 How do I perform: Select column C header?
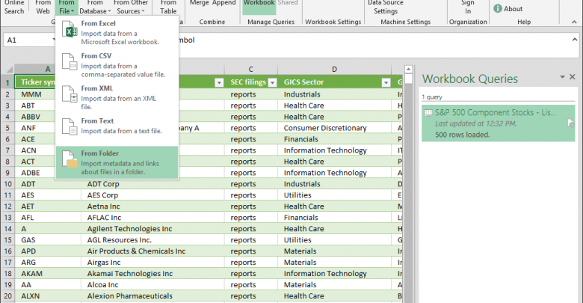pyautogui.click(x=250, y=70)
